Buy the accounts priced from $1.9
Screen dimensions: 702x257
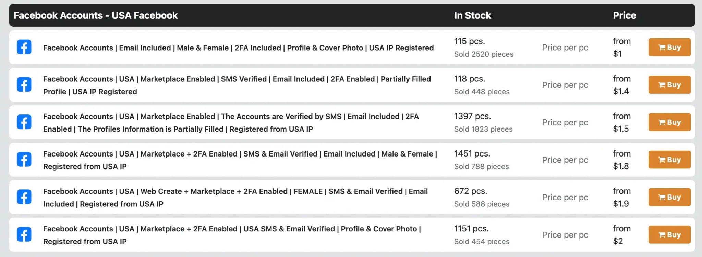coord(669,197)
